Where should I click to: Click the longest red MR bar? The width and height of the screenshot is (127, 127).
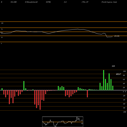40,100
